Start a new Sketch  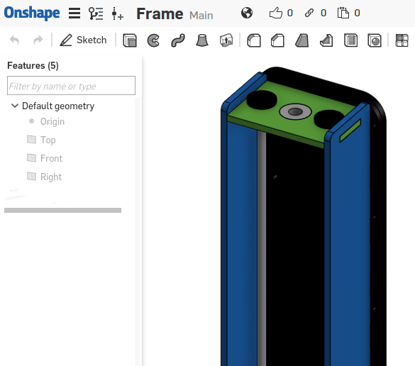[x=83, y=40]
